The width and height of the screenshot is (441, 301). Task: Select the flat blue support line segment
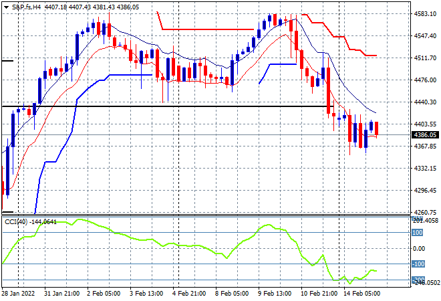(x=131, y=75)
